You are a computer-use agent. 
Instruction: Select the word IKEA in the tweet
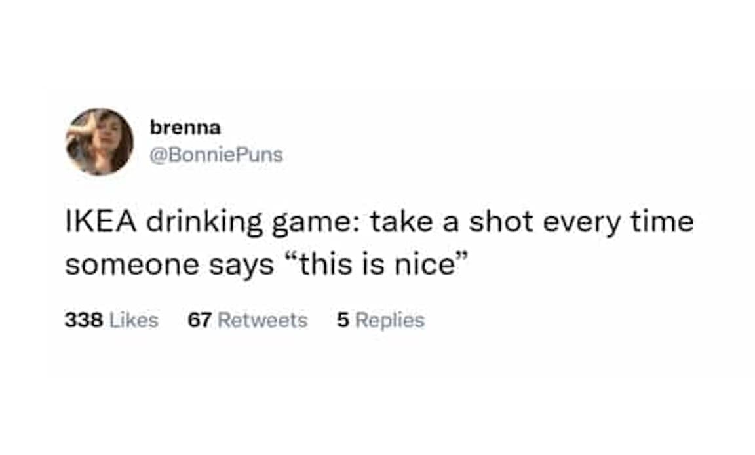pyautogui.click(x=100, y=223)
